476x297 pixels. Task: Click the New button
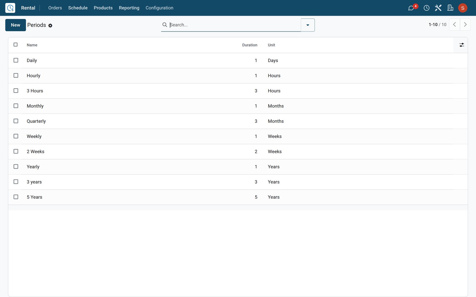15,25
